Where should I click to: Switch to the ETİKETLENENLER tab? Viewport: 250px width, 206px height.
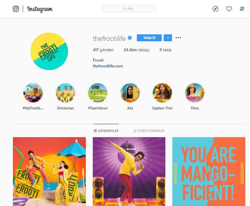[149, 131]
